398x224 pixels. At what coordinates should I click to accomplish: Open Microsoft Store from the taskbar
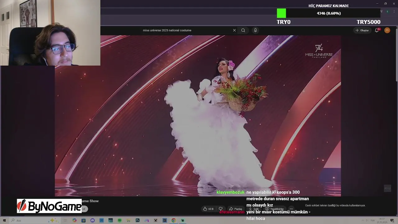pos(83,220)
